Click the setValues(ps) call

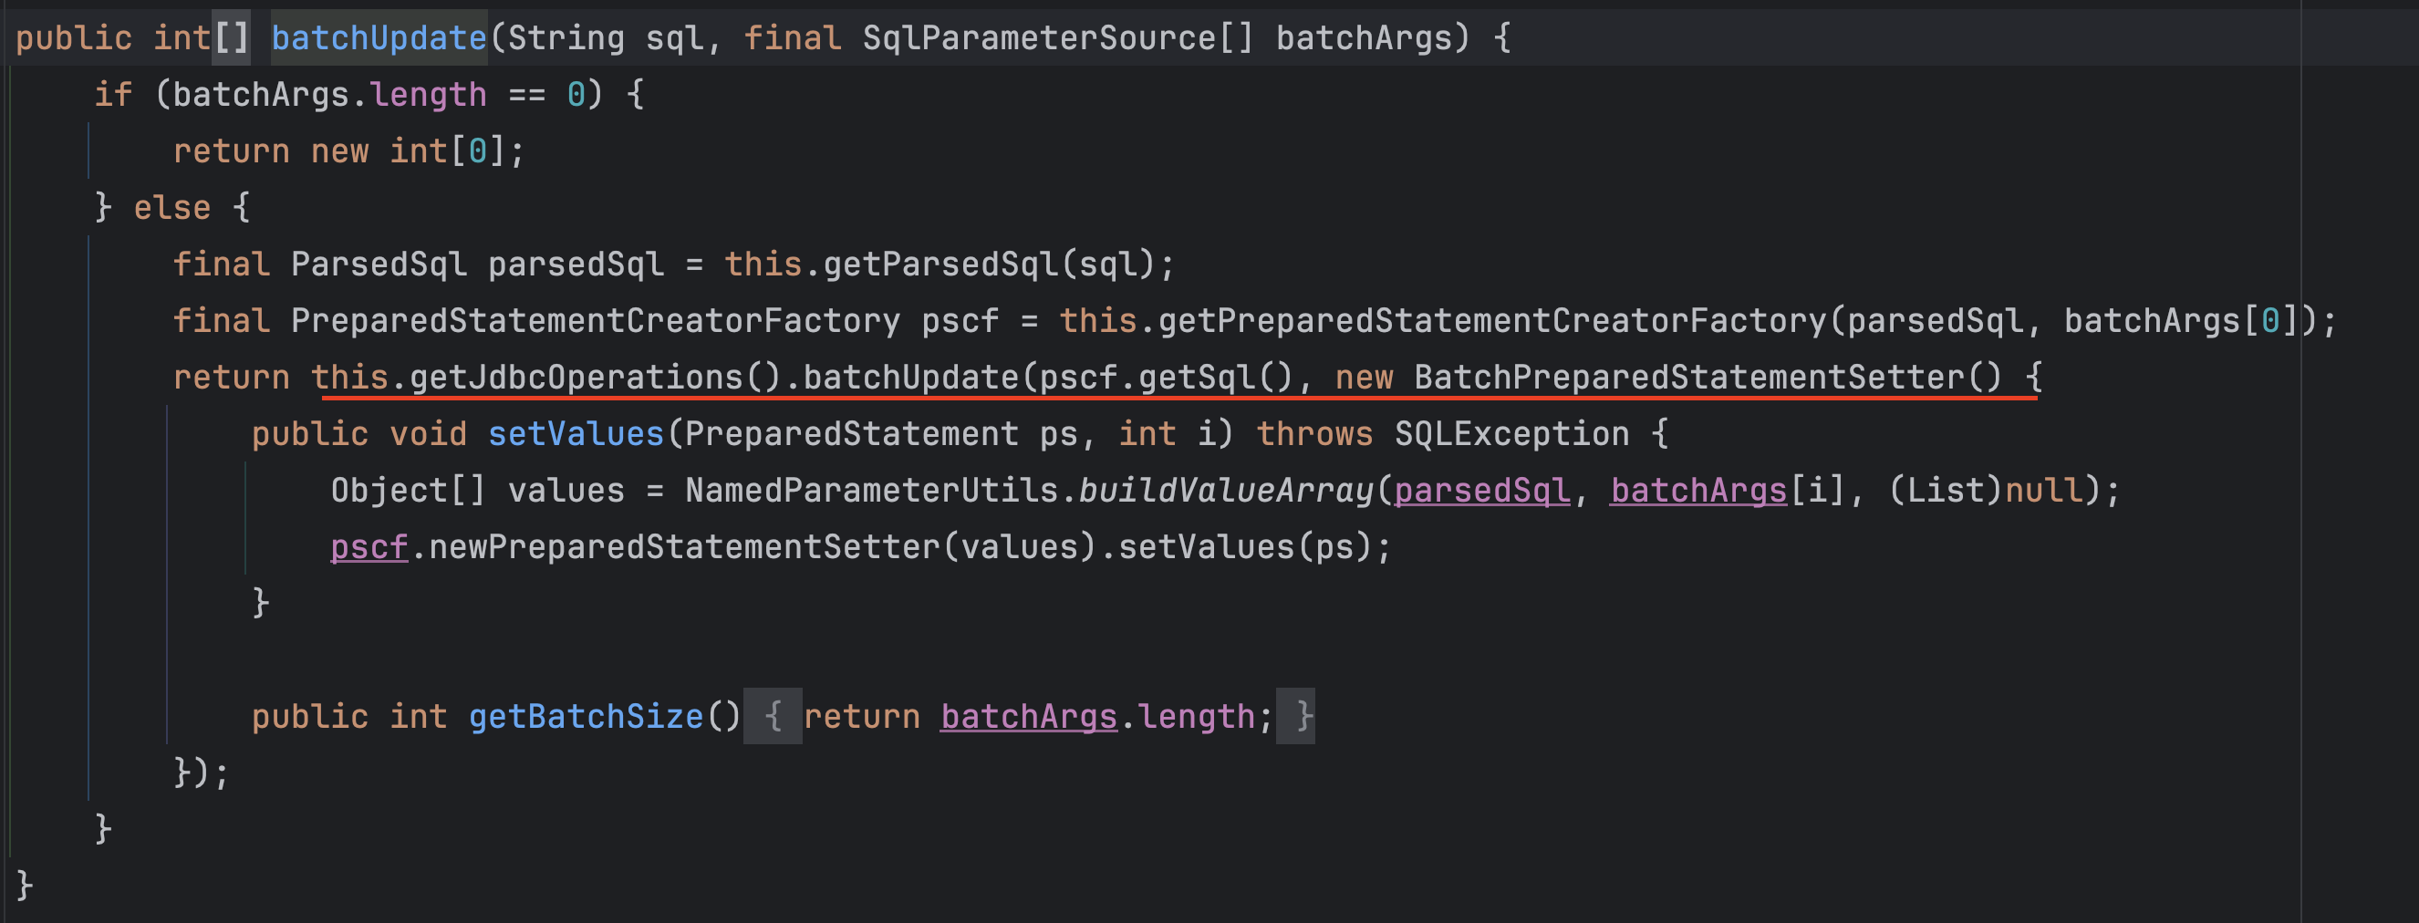pyautogui.click(x=1245, y=547)
